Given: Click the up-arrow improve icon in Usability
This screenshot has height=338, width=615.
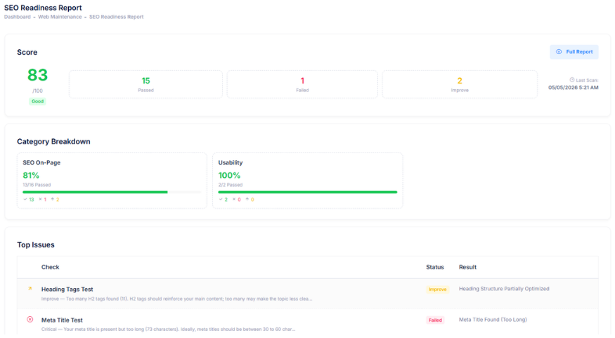Looking at the screenshot, I should 247,199.
